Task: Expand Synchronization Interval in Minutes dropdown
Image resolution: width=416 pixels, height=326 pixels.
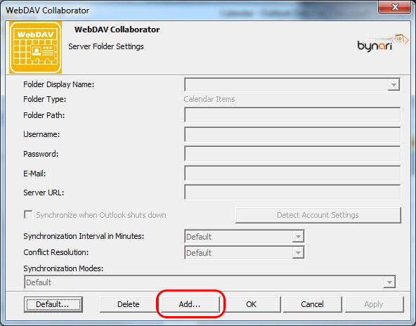Action: [x=298, y=236]
